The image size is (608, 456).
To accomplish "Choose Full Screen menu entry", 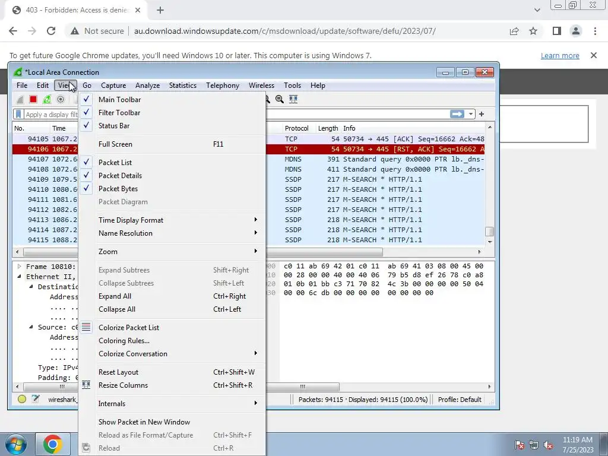I will [x=172, y=144].
